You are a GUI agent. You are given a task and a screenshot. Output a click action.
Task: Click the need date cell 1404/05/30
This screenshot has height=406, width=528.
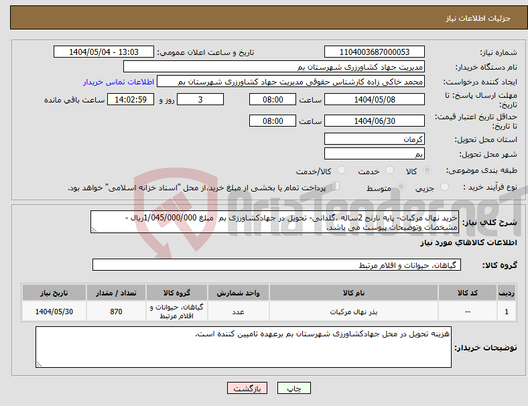click(54, 312)
